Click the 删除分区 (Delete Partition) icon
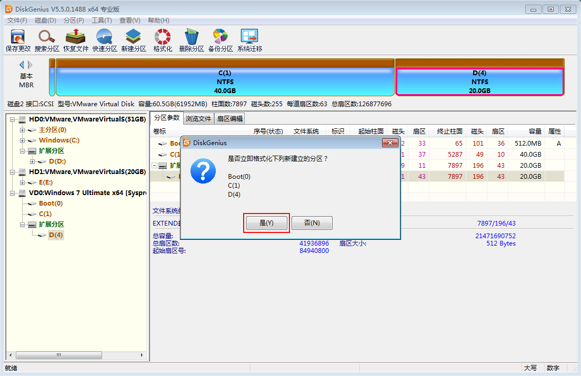 [x=192, y=40]
